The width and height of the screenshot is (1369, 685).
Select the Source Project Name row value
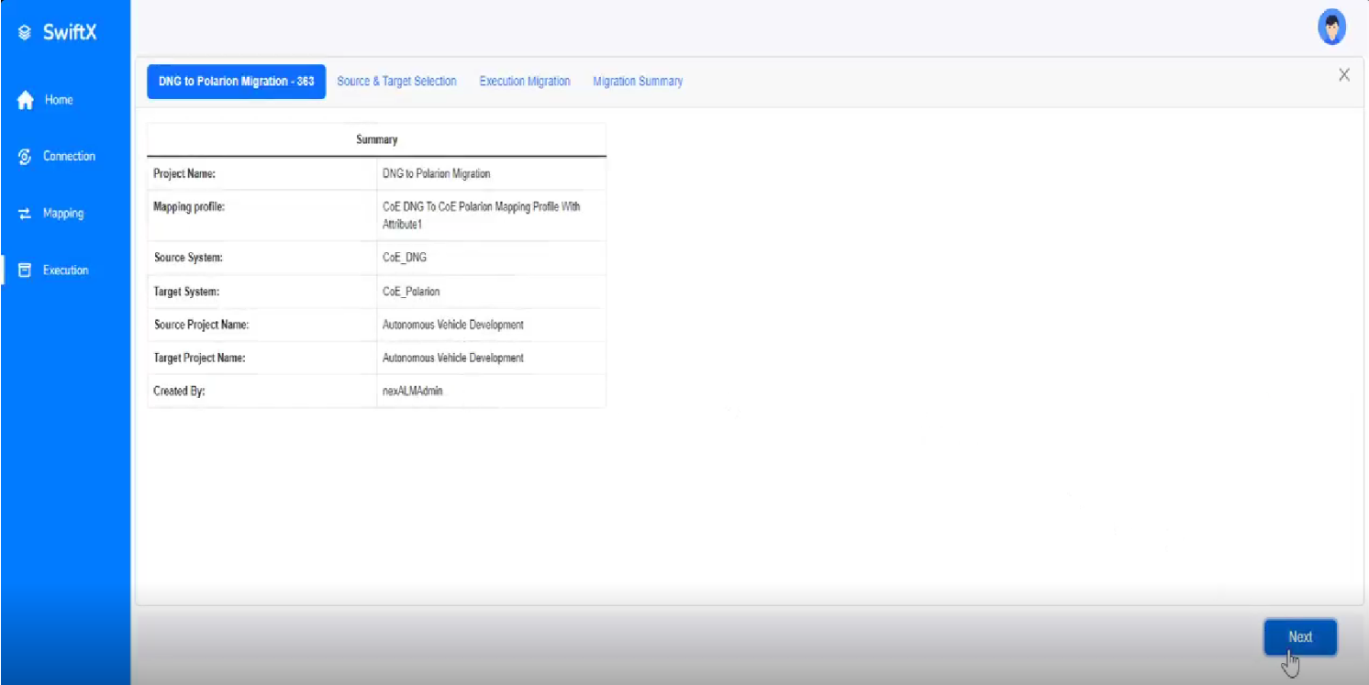tap(453, 325)
